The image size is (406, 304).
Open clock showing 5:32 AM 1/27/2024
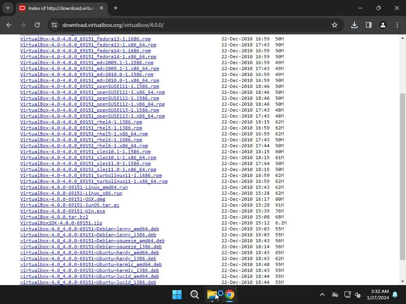378,294
